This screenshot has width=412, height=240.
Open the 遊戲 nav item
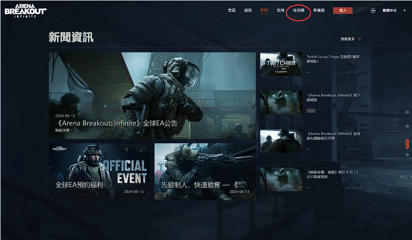click(248, 10)
